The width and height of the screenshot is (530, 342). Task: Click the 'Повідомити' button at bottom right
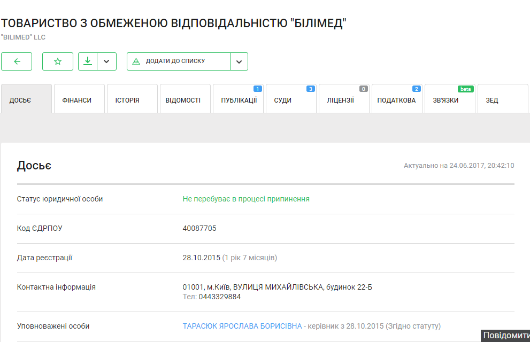coord(505,336)
